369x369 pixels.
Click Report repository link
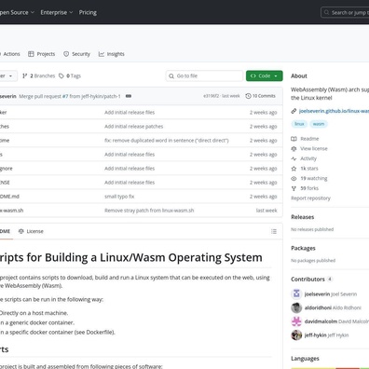coord(310,198)
